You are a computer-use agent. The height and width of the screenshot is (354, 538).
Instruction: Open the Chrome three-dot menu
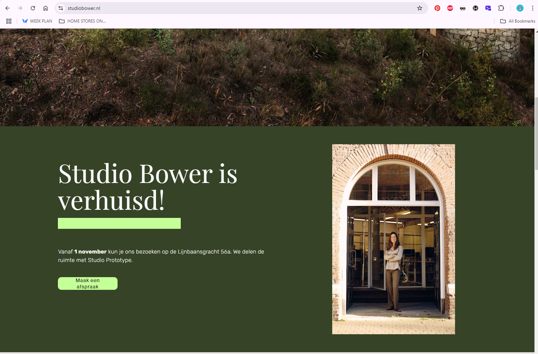[x=533, y=8]
